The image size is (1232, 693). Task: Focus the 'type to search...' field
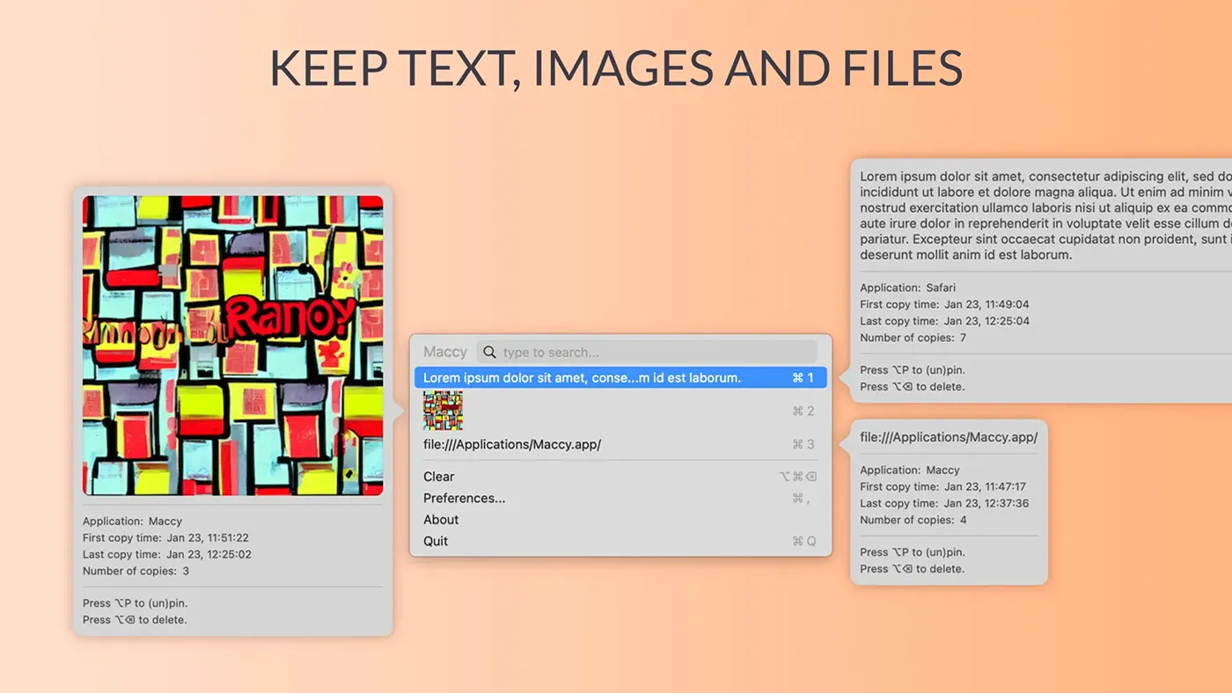pyautogui.click(x=651, y=352)
